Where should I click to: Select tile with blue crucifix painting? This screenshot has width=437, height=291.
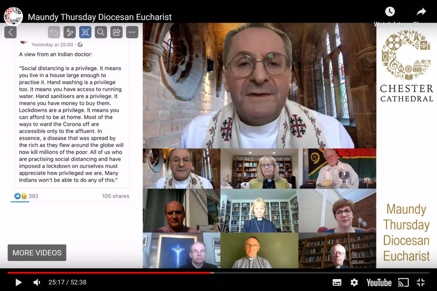click(182, 250)
